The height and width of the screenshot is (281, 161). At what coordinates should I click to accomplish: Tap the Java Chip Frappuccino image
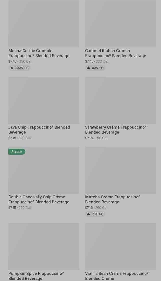pos(44,100)
